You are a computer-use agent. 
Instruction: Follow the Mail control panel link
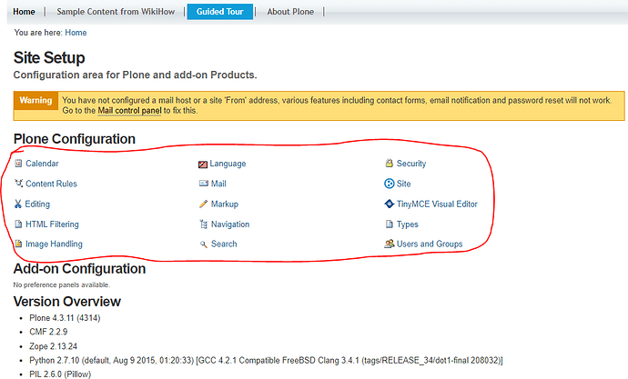(x=130, y=111)
